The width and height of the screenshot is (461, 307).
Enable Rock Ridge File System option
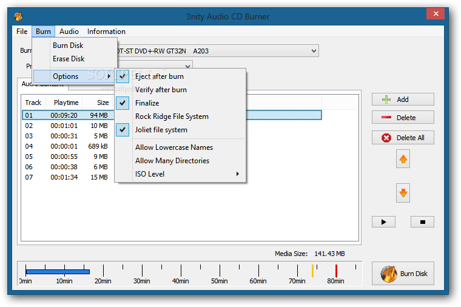pos(180,116)
